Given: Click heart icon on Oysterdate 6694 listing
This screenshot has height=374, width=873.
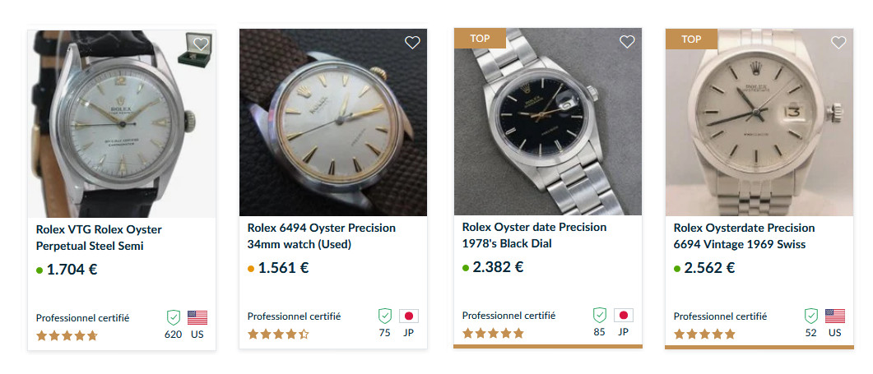Looking at the screenshot, I should (x=838, y=42).
